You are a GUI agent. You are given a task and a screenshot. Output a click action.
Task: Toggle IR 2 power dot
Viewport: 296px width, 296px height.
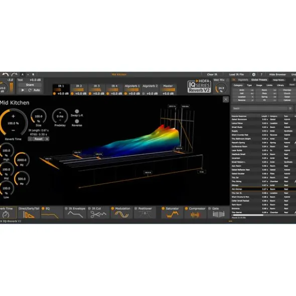[x=72, y=94]
